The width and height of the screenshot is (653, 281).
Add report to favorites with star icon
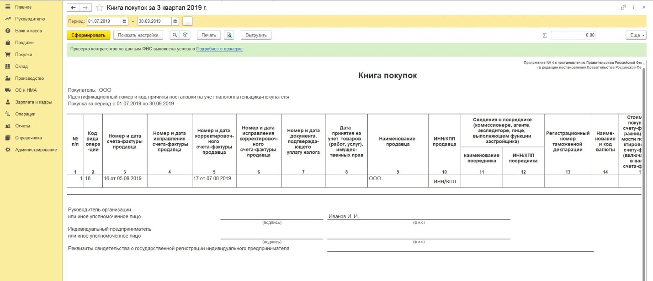[x=100, y=8]
